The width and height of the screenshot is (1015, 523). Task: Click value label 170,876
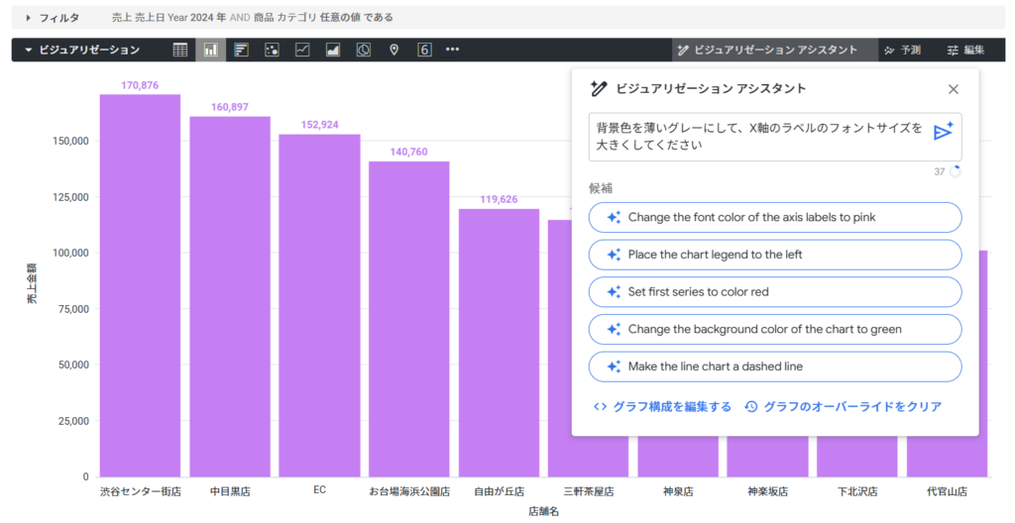tap(140, 85)
